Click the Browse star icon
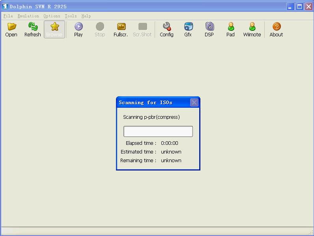The height and width of the screenshot is (236, 314). [x=55, y=26]
